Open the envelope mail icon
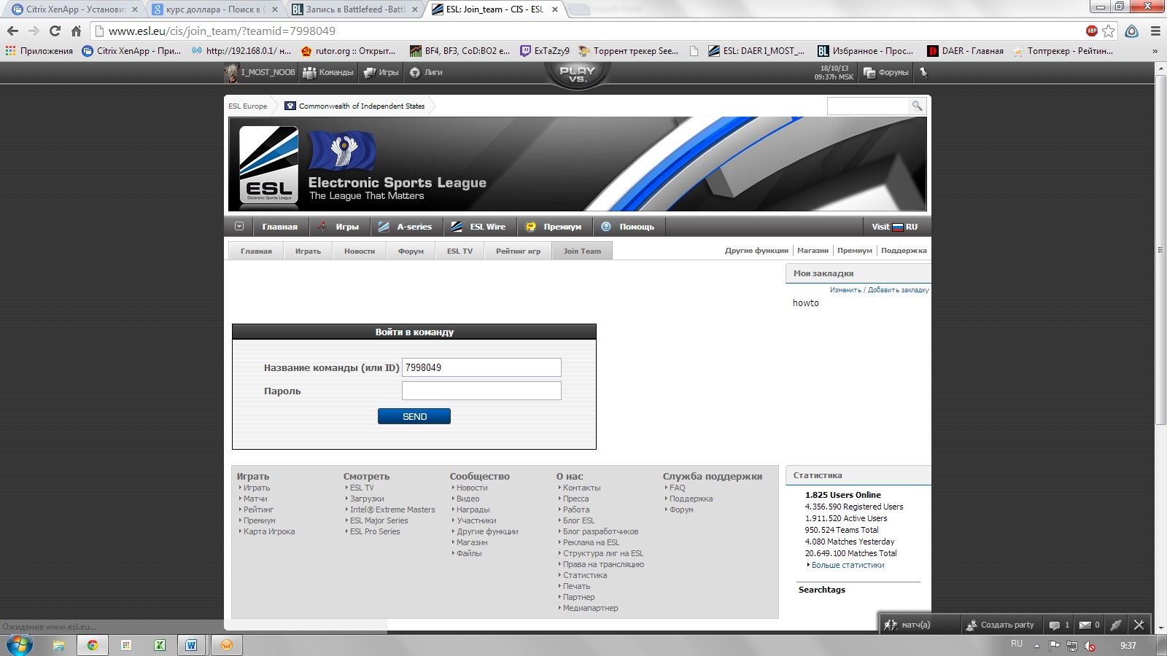The height and width of the screenshot is (656, 1167). click(x=1085, y=625)
